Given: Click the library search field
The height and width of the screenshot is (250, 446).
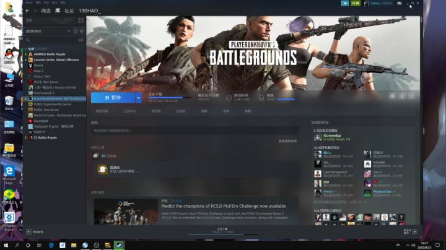Looking at the screenshot, I should click(52, 40).
